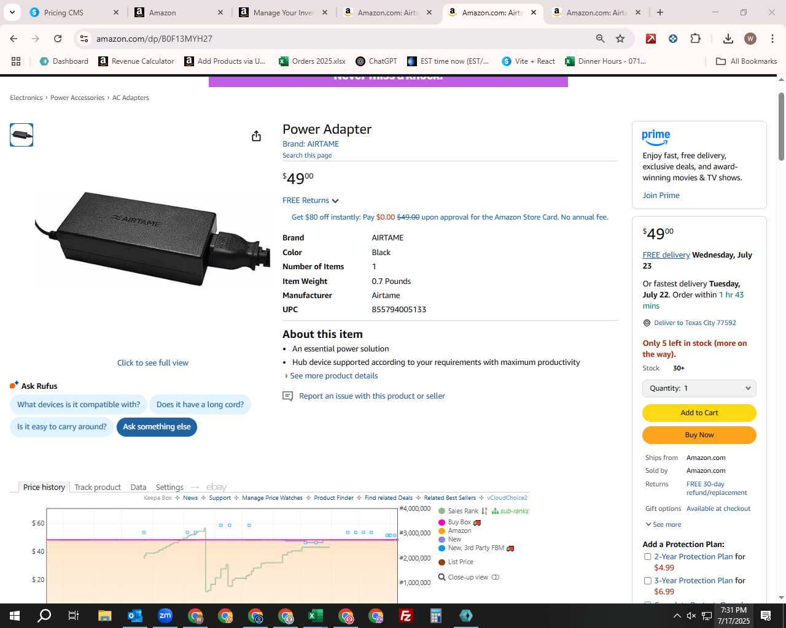Click the AC Adapters breadcrumb

(x=130, y=98)
